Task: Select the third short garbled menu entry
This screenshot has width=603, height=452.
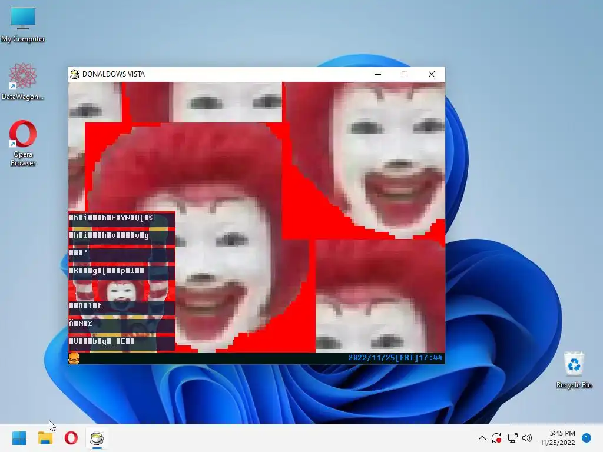Action: [121, 255]
